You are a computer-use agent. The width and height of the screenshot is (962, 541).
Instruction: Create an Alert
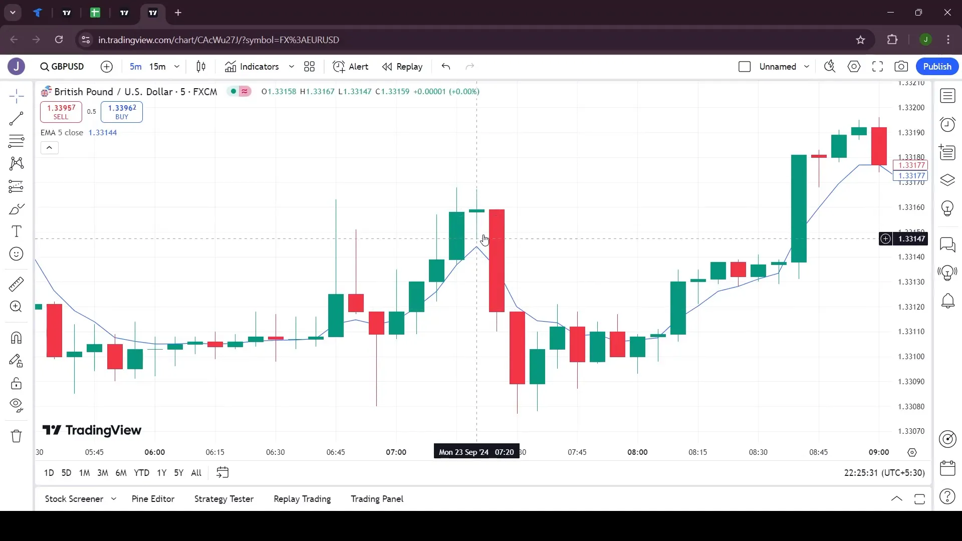coord(351,67)
